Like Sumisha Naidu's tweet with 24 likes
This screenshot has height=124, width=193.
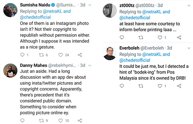click(61, 55)
